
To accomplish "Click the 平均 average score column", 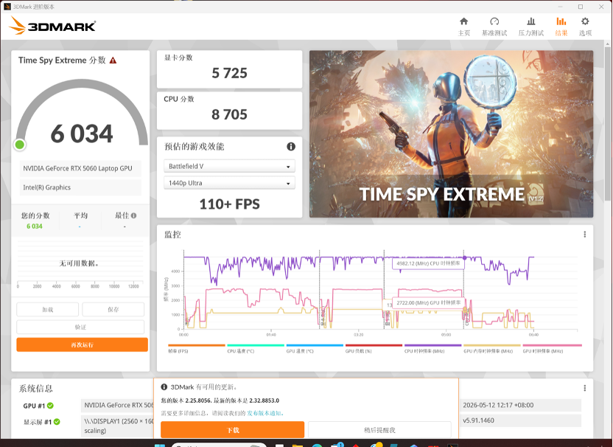I will click(x=80, y=221).
